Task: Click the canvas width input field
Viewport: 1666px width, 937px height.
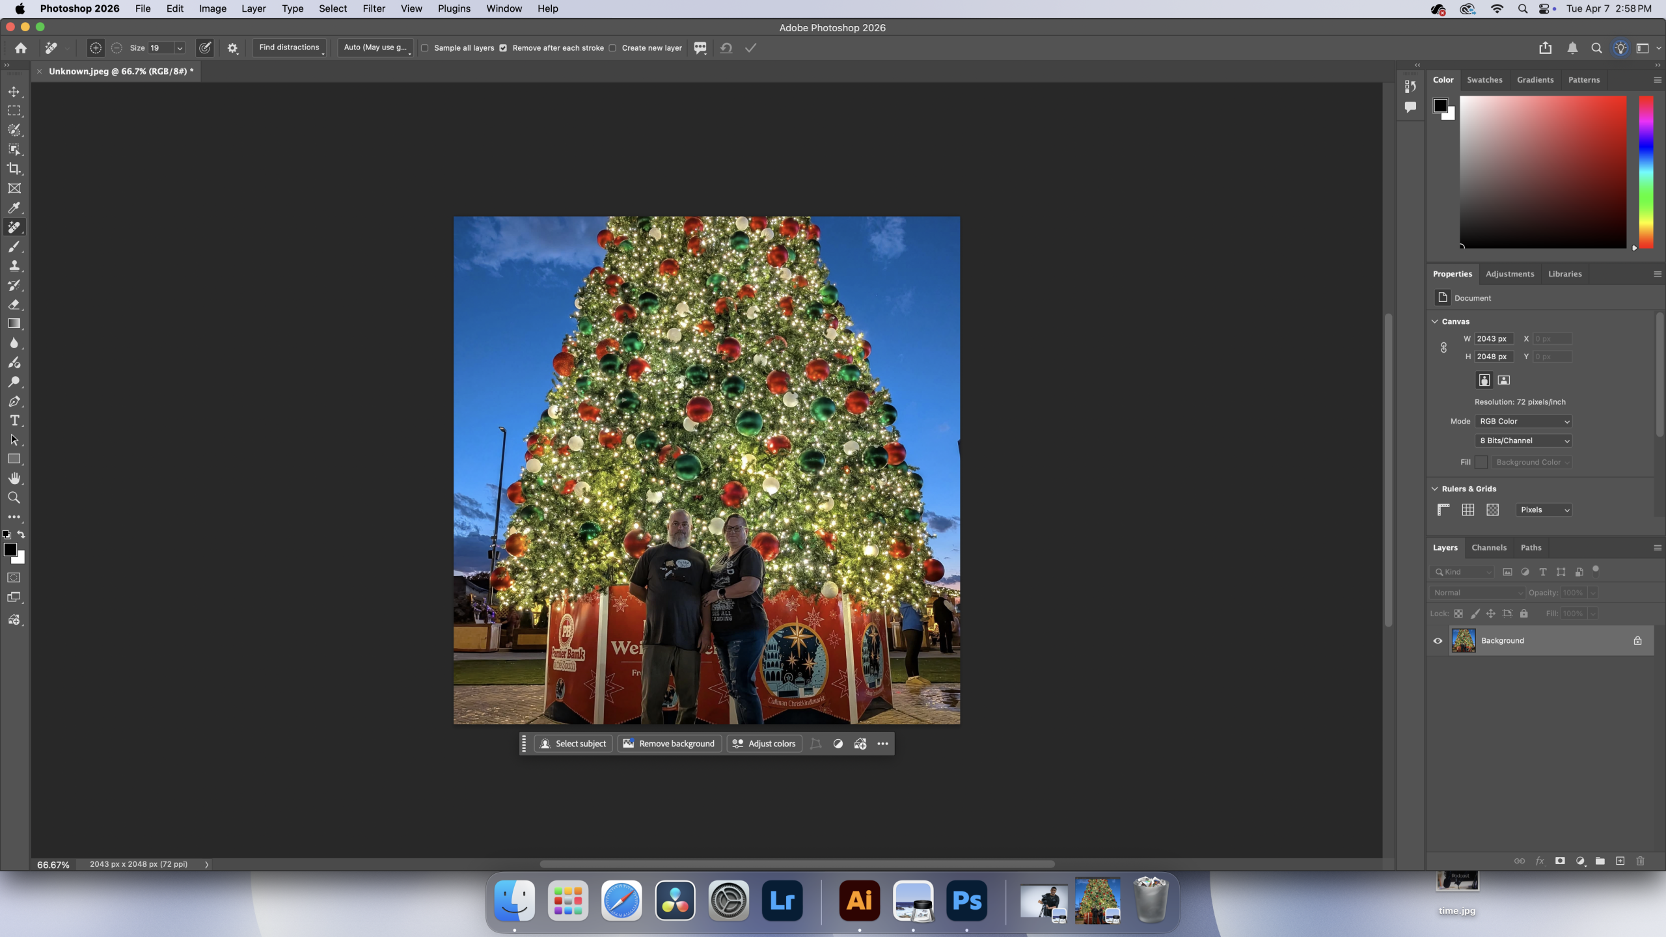Action: [1493, 339]
